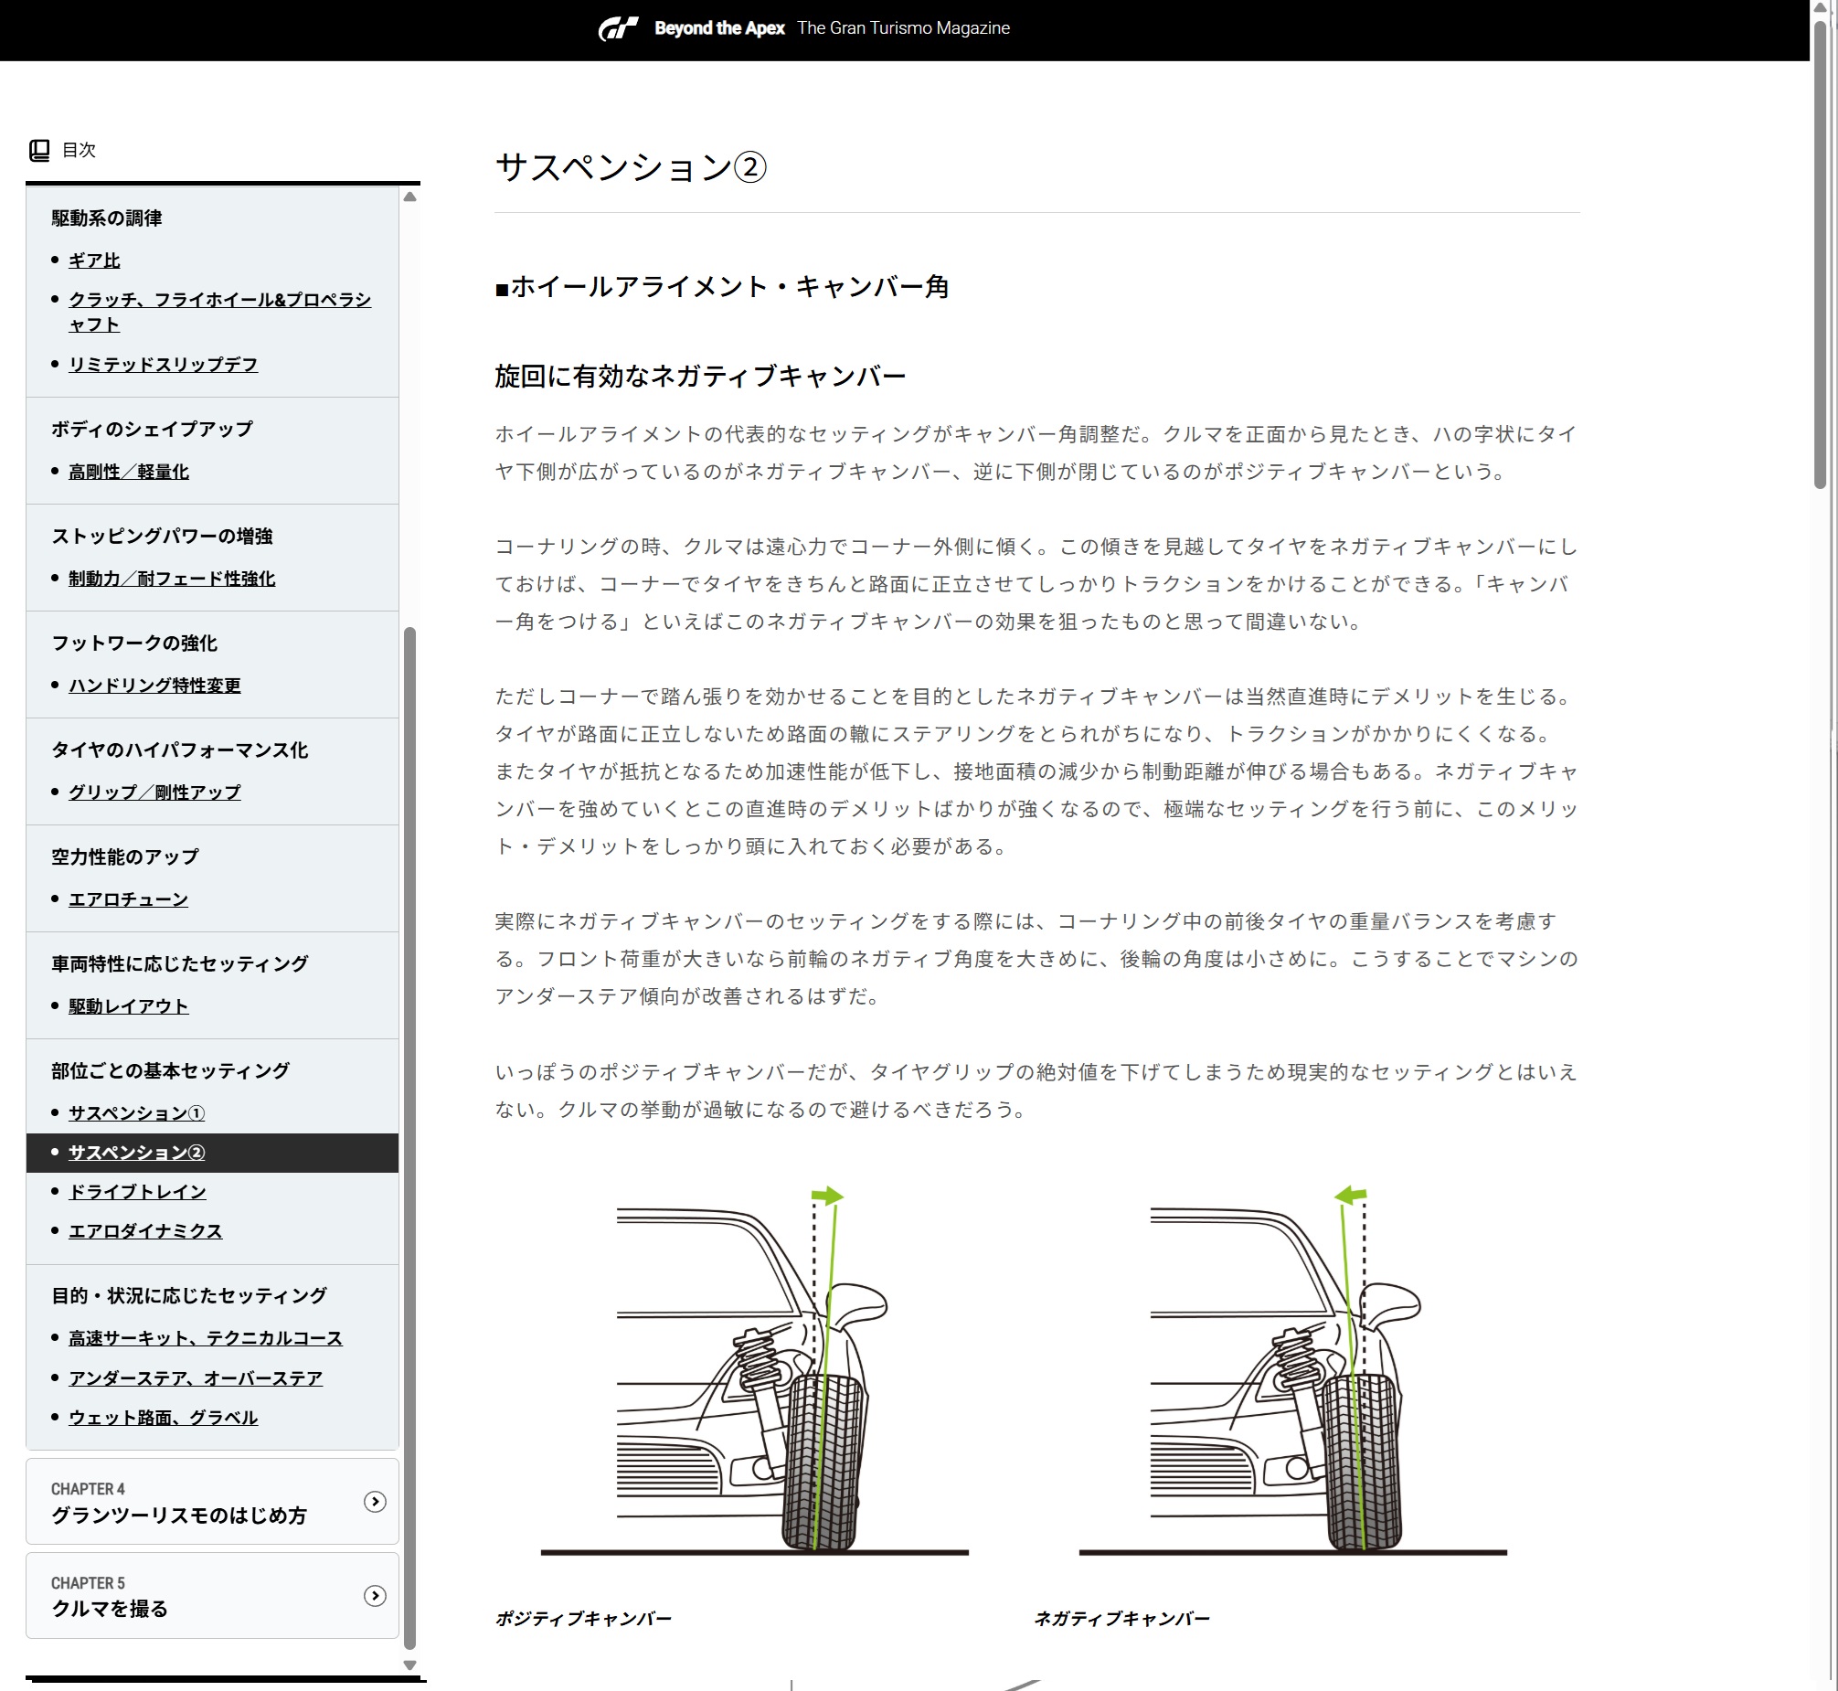Click the sidebar scroll down arrow
The height and width of the screenshot is (1691, 1838).
pos(409,1665)
